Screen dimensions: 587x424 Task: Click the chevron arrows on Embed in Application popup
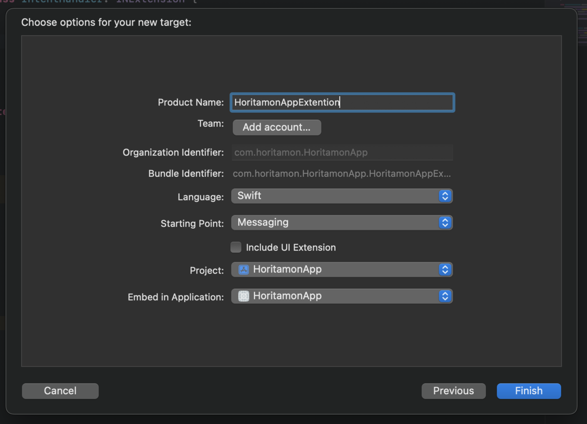coord(445,296)
